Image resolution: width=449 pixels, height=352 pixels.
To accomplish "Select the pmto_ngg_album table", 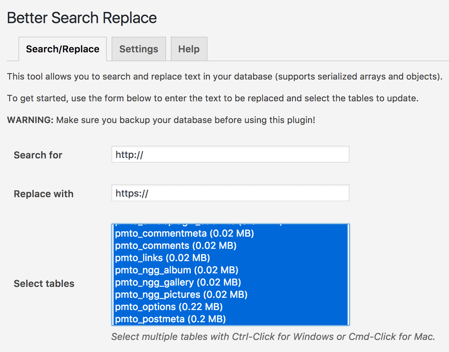I will (x=177, y=270).
